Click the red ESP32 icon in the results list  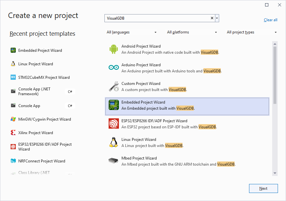coord(114,123)
